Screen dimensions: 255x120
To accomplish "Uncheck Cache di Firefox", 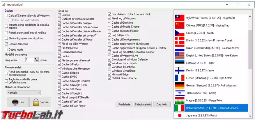I will (59, 64).
